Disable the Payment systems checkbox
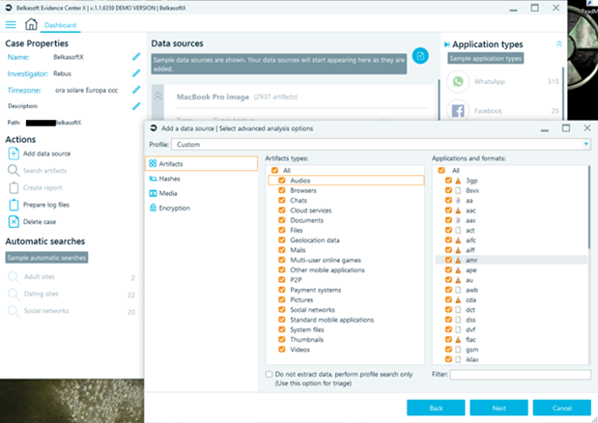The height and width of the screenshot is (423, 598). (282, 290)
